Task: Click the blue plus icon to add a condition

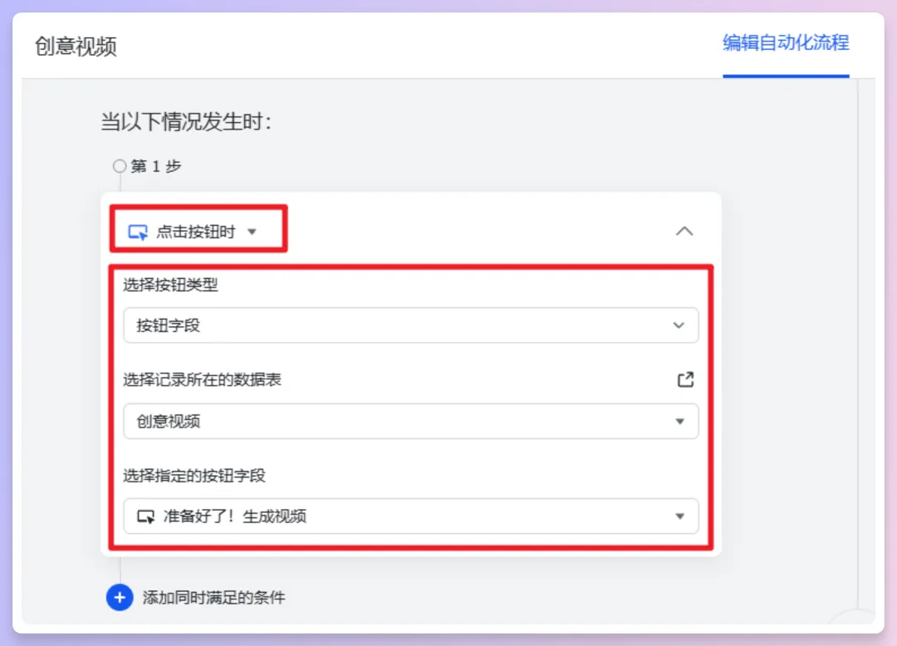Action: pos(119,598)
